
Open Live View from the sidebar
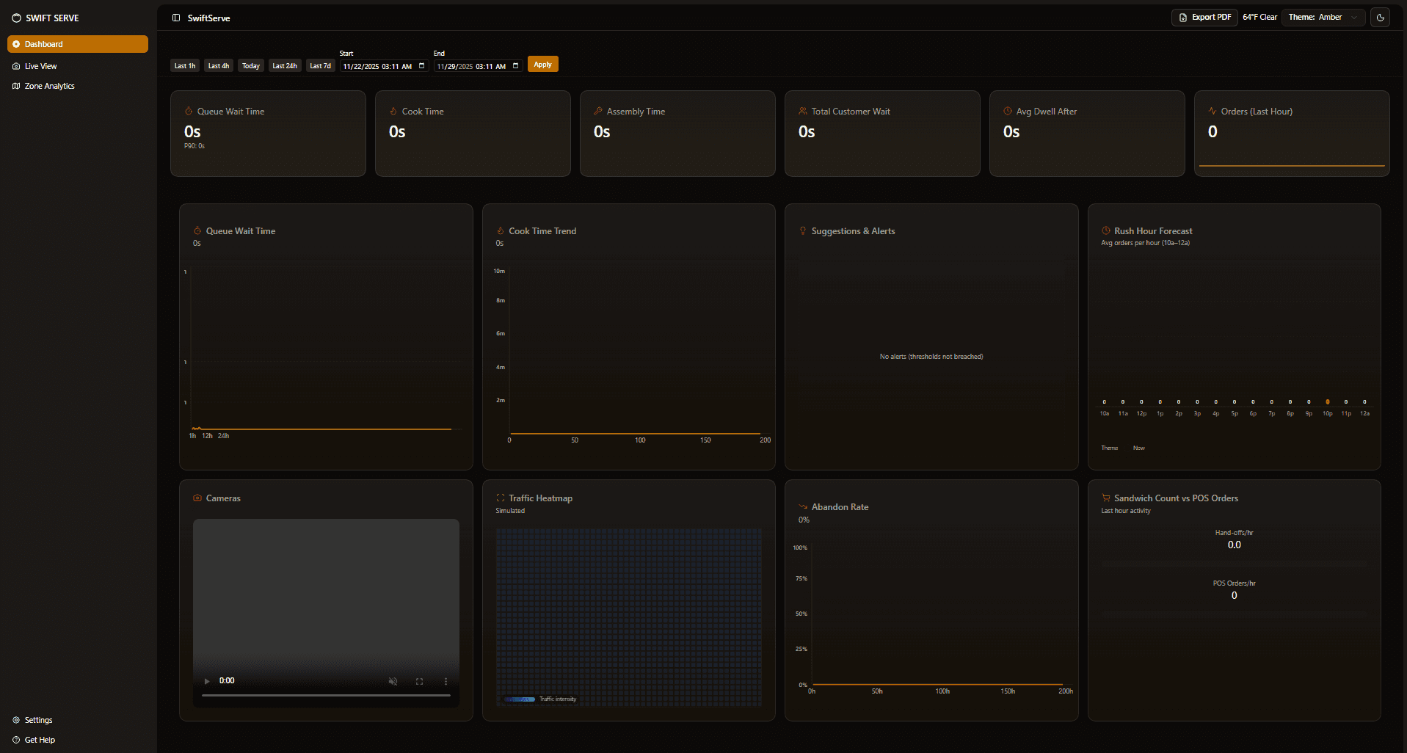pyautogui.click(x=16, y=66)
